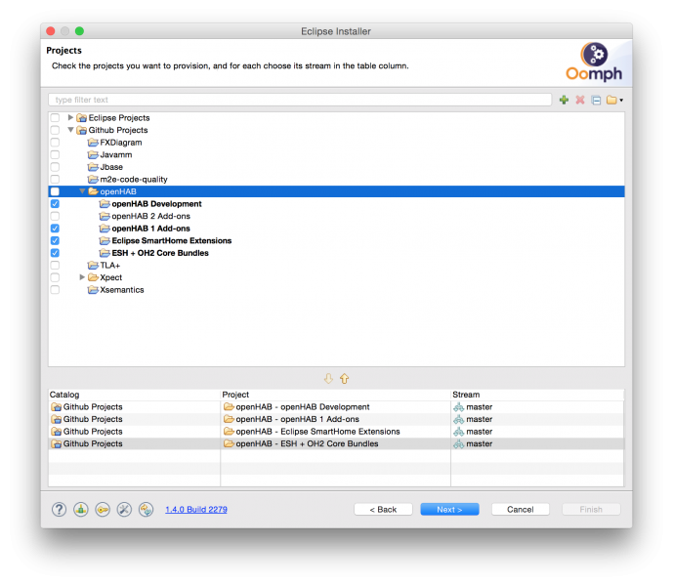Open the 1.4.0 Build 2279 link

click(x=196, y=509)
